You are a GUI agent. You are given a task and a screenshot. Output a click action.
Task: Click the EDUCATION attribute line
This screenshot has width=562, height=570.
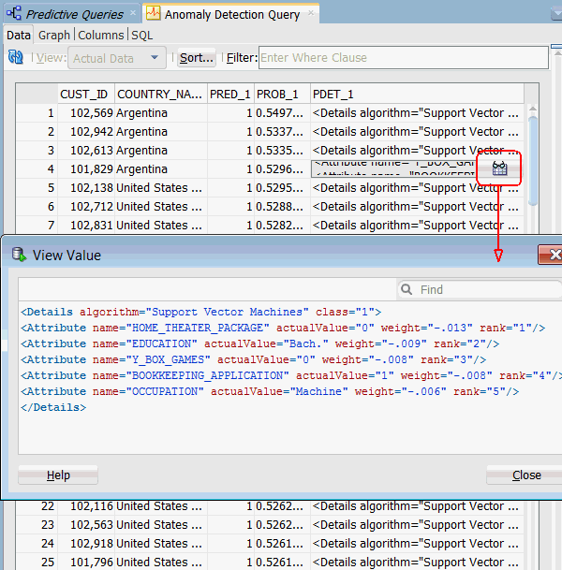click(x=260, y=343)
